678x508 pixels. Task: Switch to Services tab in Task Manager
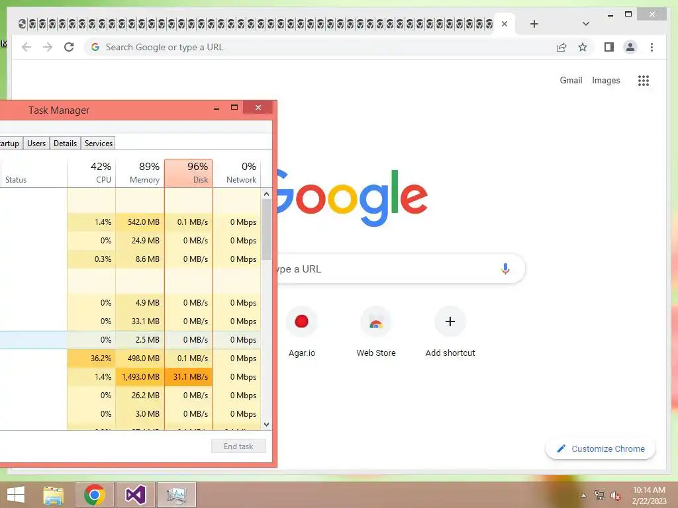pos(99,144)
